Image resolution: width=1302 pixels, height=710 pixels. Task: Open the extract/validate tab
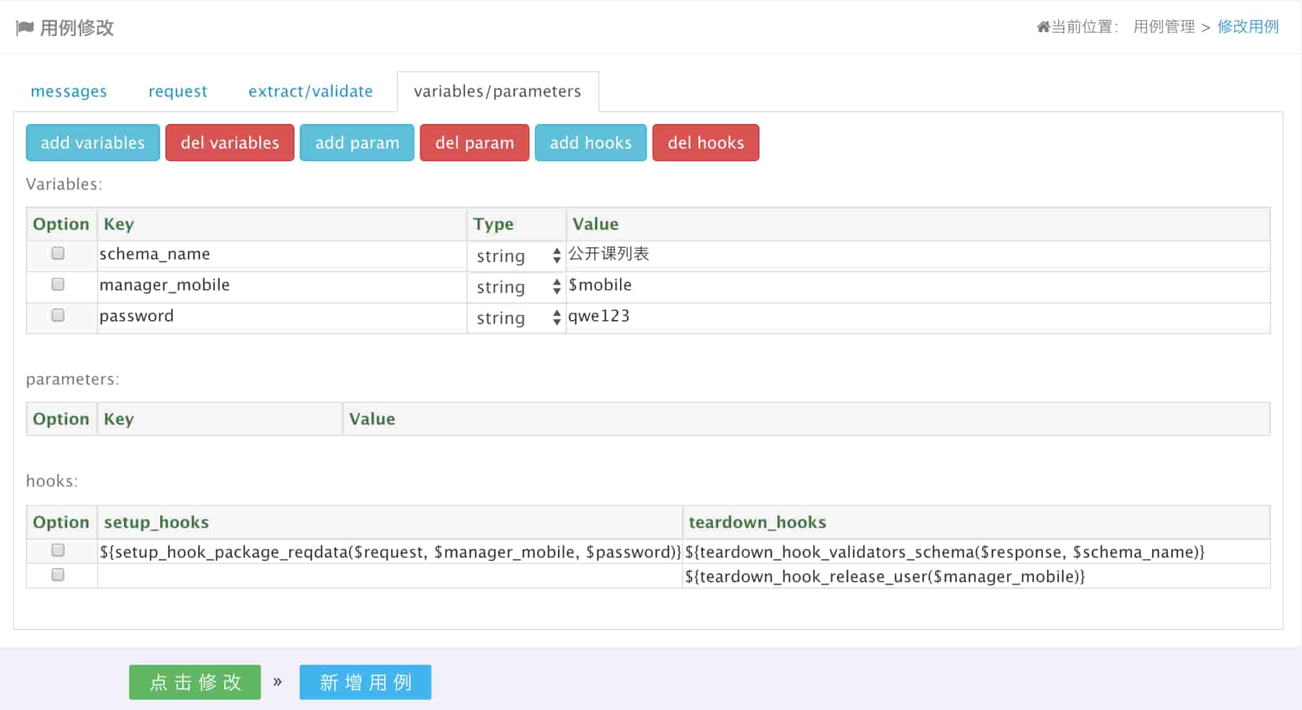[311, 92]
